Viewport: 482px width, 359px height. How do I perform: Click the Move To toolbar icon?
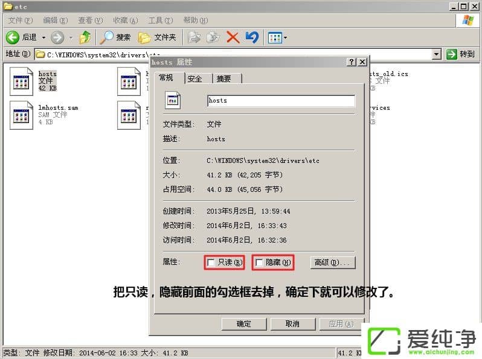[194, 37]
